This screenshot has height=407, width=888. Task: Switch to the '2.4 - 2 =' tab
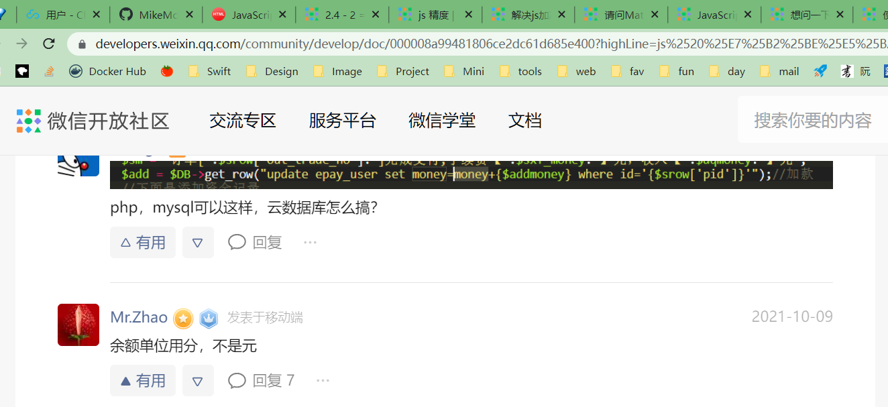click(x=341, y=15)
